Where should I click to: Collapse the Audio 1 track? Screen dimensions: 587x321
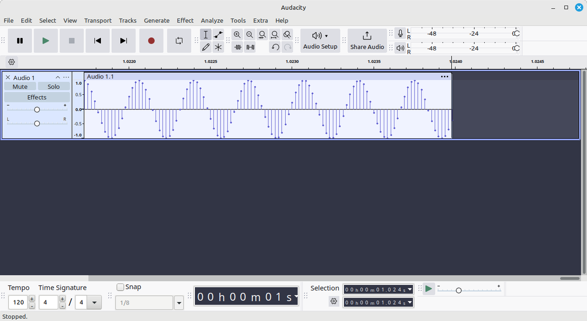coord(58,77)
